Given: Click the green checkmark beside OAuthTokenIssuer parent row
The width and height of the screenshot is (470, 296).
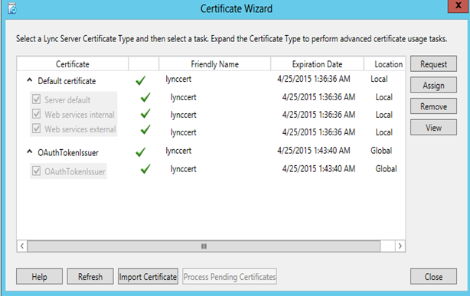Looking at the screenshot, I should click(141, 152).
